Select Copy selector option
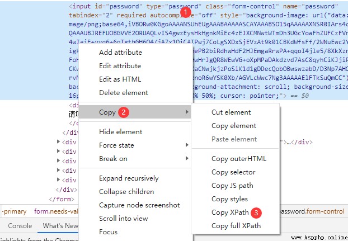The width and height of the screenshot is (348, 241). [233, 172]
